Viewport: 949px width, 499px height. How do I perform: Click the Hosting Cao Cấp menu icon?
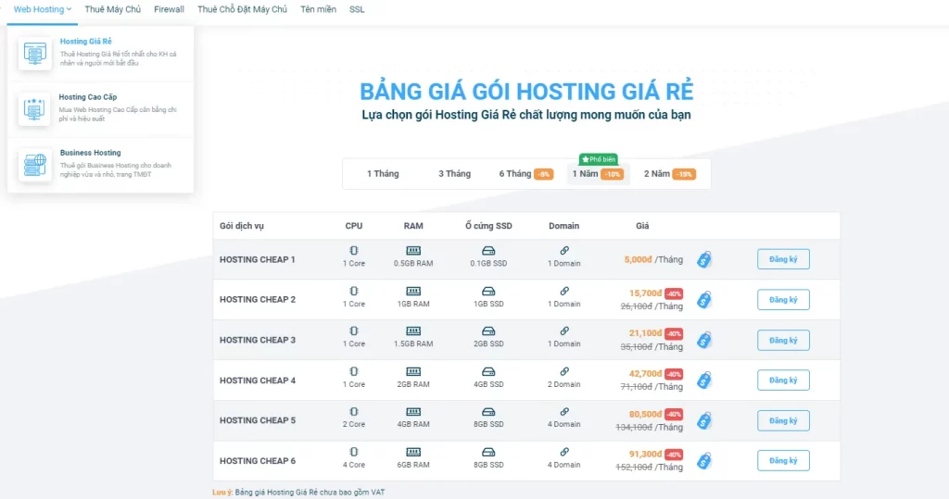(34, 109)
